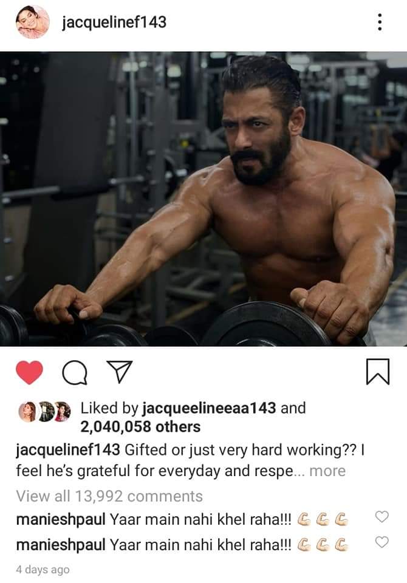Open jacquelinef143 username in the post header
The height and width of the screenshot is (583, 407).
pyautogui.click(x=114, y=22)
